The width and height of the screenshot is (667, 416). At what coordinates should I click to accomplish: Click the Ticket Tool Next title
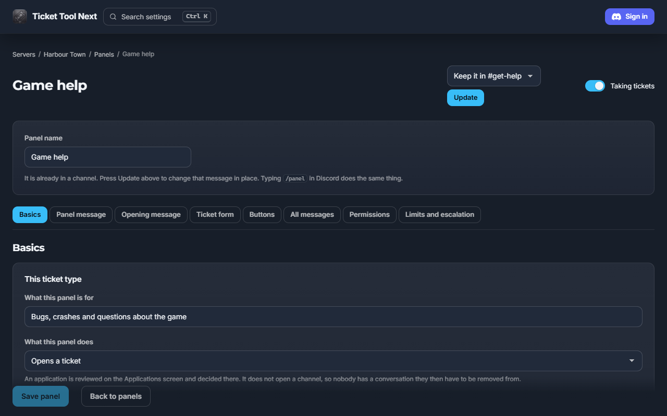coord(65,17)
